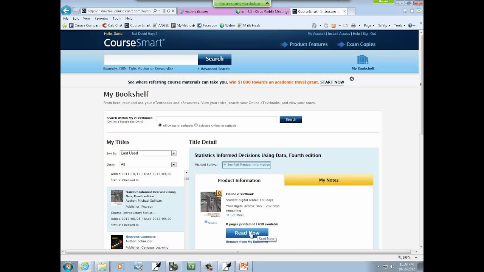484x272 pixels.
Task: Open Internet Explorer on the taskbar
Action: tap(85, 266)
